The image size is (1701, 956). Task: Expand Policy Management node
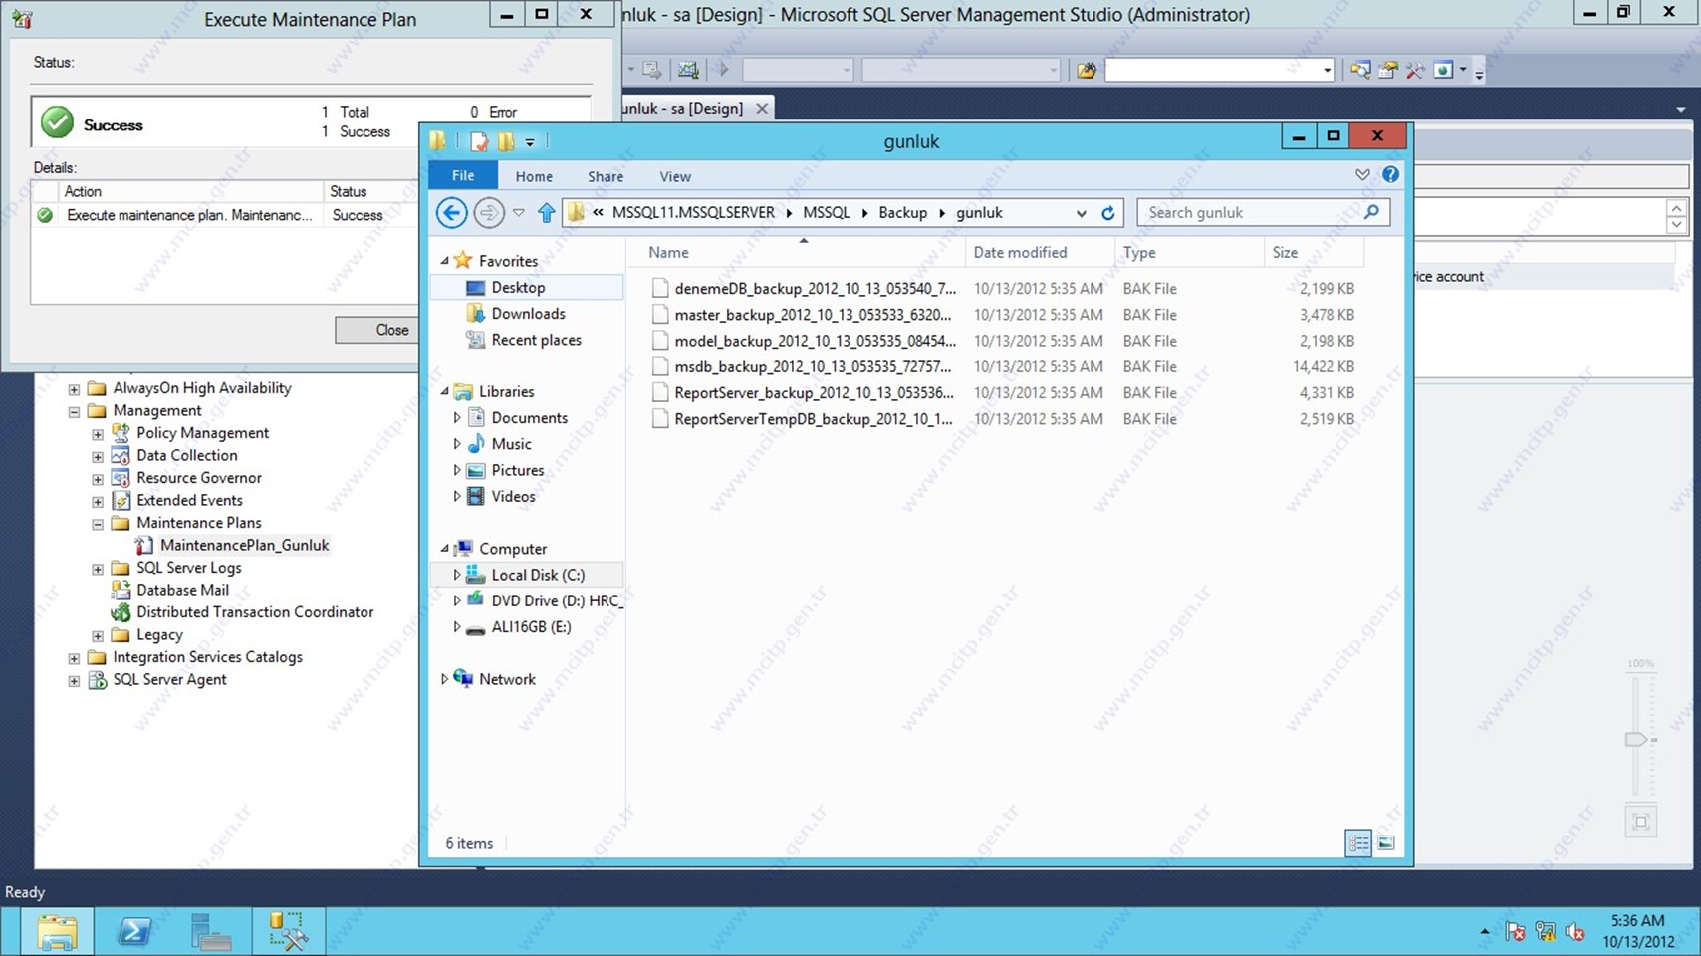coord(98,434)
